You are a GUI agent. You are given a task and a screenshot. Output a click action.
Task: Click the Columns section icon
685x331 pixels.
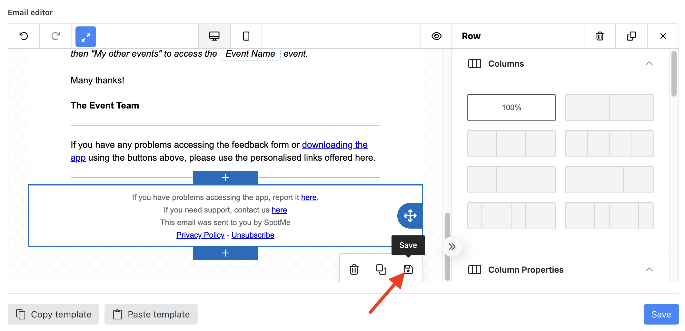(x=474, y=64)
